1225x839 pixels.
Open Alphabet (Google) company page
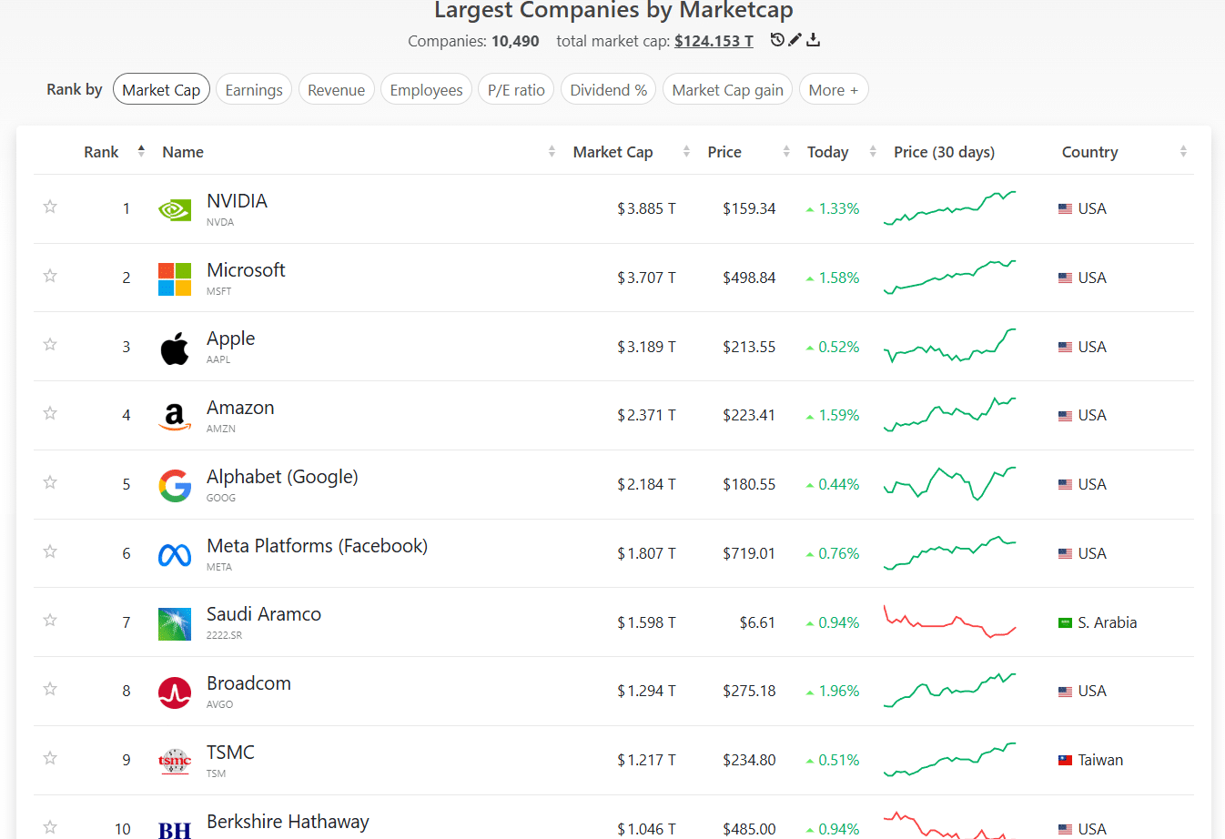click(282, 477)
